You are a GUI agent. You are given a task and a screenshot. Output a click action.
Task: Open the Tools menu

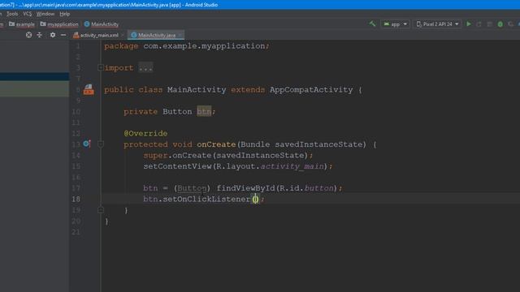point(12,14)
